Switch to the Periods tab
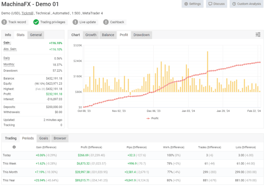265x186 pixels. (28, 138)
